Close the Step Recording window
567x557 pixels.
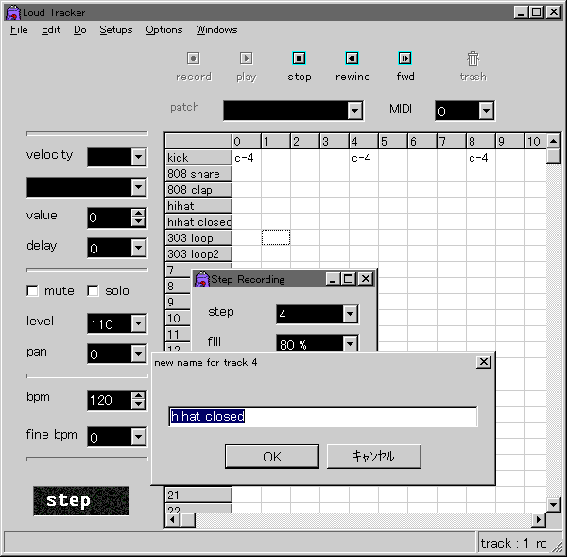pos(366,279)
